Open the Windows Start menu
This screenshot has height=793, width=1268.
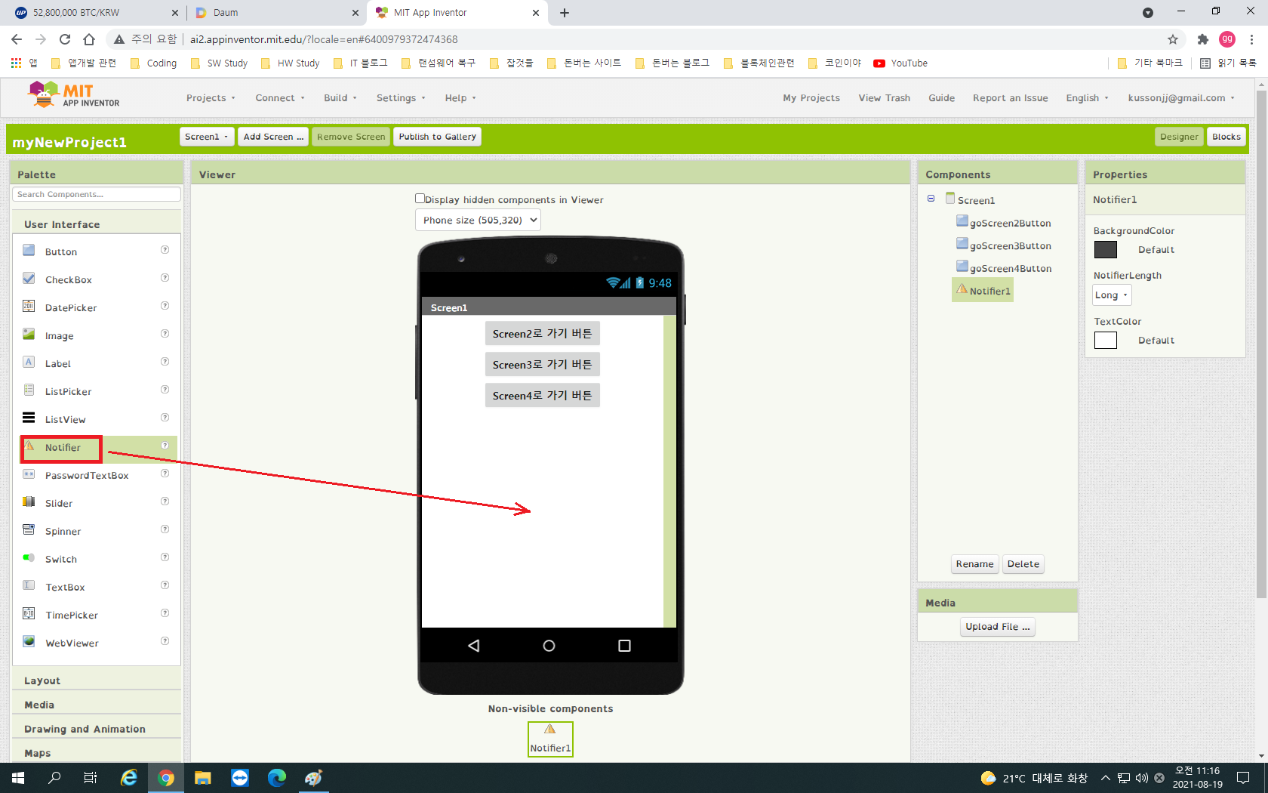click(18, 778)
